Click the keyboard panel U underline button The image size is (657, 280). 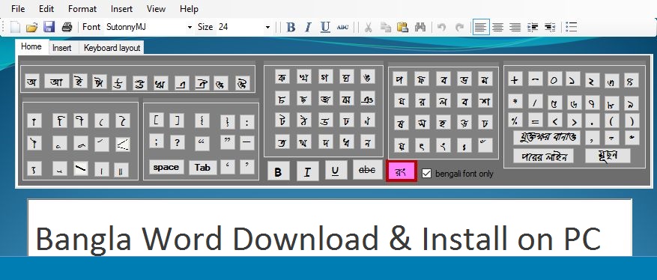(x=336, y=171)
